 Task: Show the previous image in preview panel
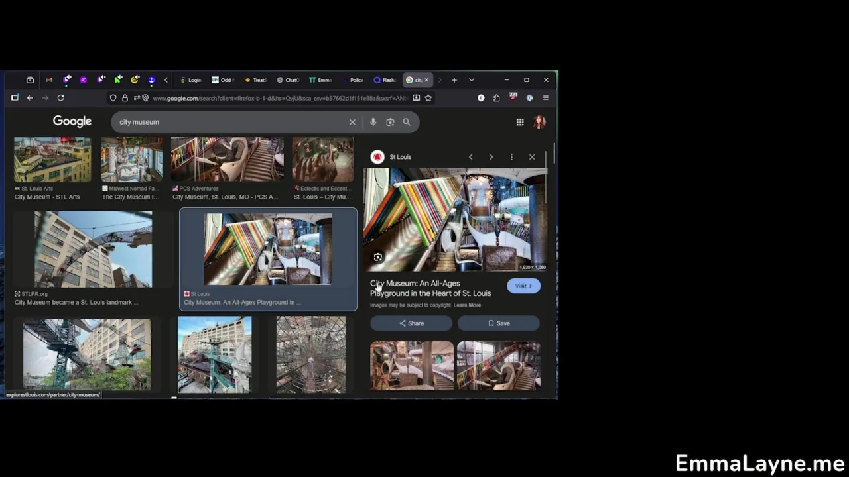[471, 157]
